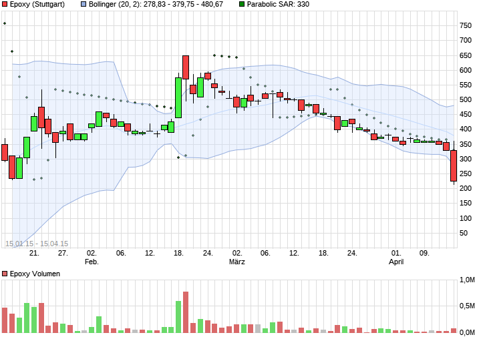Click the 0,5M volume axis label
This screenshot has width=485, height=339.
(x=467, y=306)
